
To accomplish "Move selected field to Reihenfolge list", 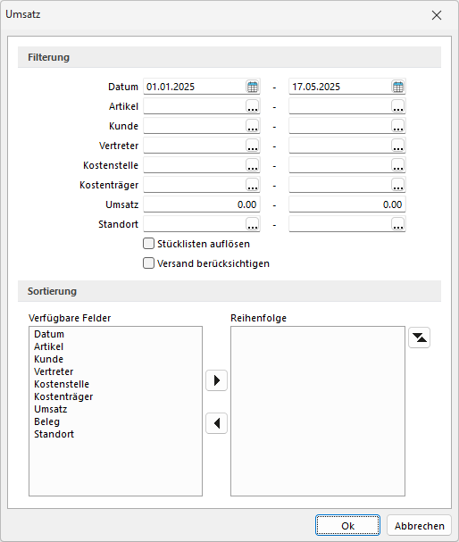I will 216,380.
